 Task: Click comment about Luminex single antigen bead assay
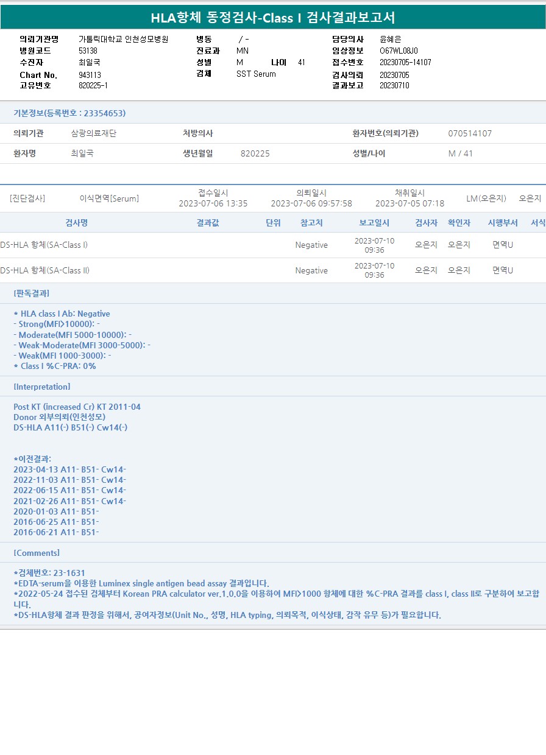141,583
